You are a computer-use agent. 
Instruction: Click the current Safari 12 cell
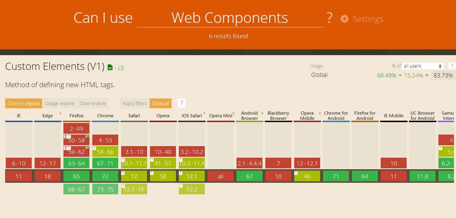[x=134, y=176]
